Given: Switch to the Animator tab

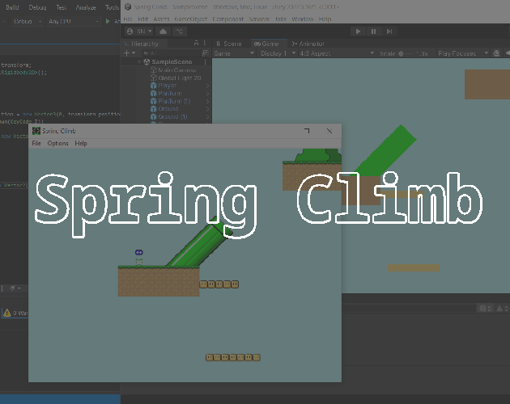Looking at the screenshot, I should 308,44.
